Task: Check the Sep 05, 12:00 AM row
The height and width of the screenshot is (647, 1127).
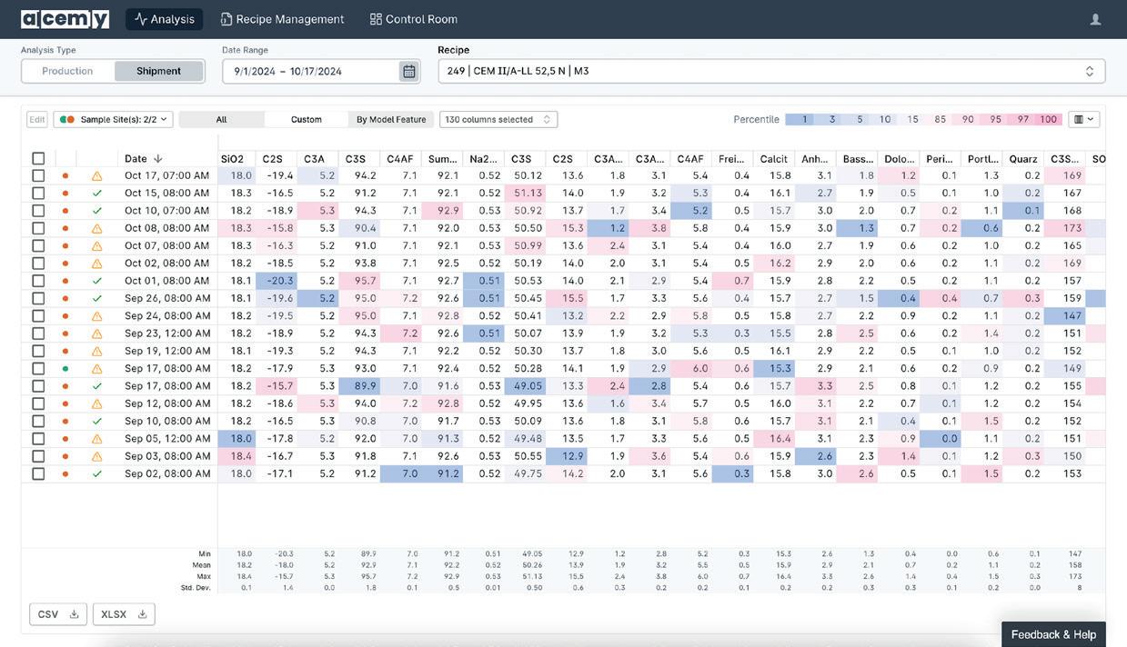Action: tap(38, 439)
